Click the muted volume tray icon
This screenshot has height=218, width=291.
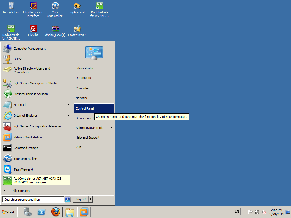264,212
